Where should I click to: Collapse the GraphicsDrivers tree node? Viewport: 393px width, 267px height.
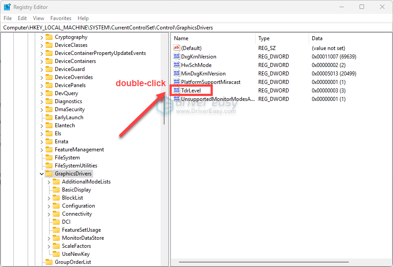point(41,174)
